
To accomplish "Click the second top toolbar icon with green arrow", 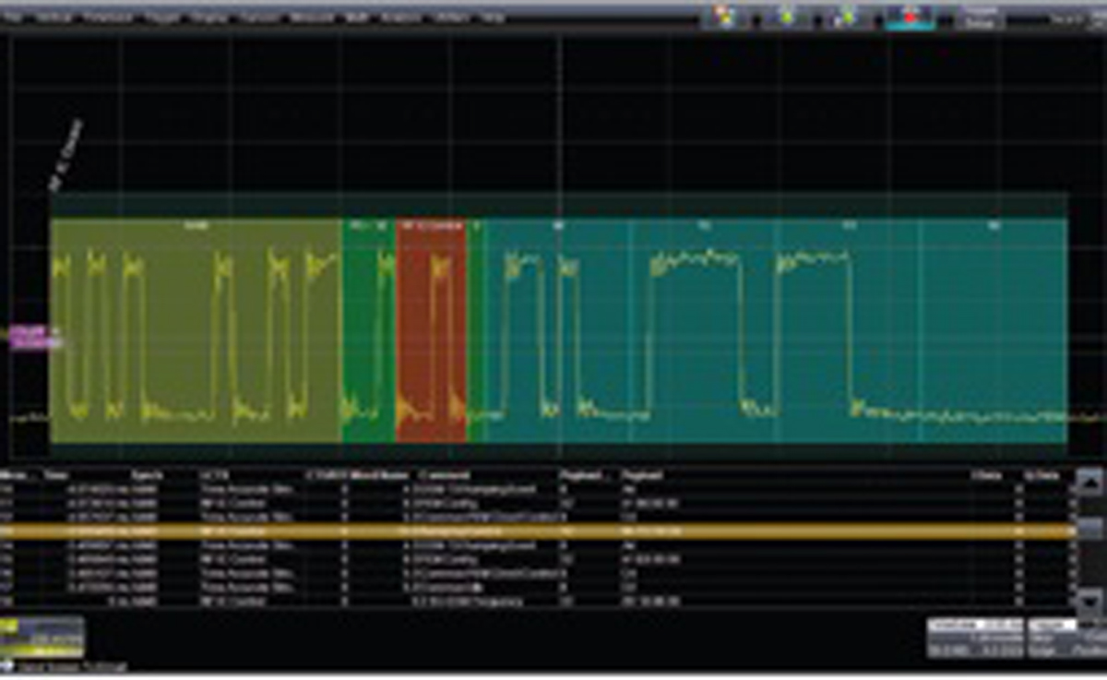I will tap(787, 17).
